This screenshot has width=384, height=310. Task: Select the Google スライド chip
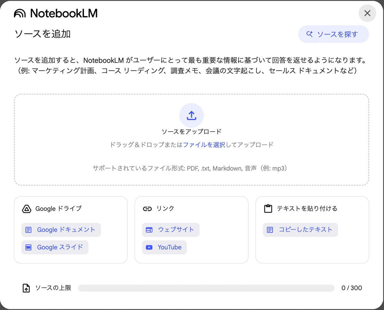click(x=55, y=247)
